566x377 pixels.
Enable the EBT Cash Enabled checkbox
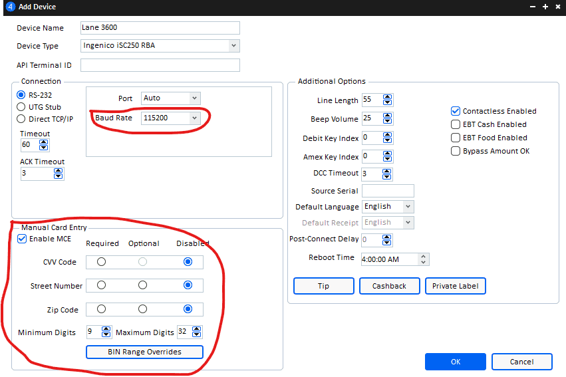(x=456, y=124)
